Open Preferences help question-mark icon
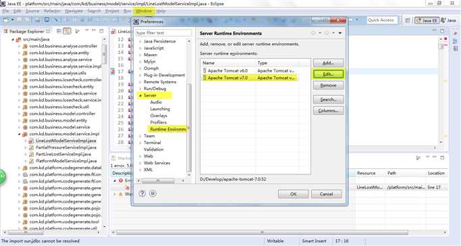Screen dimensions: 461x246 142,193
